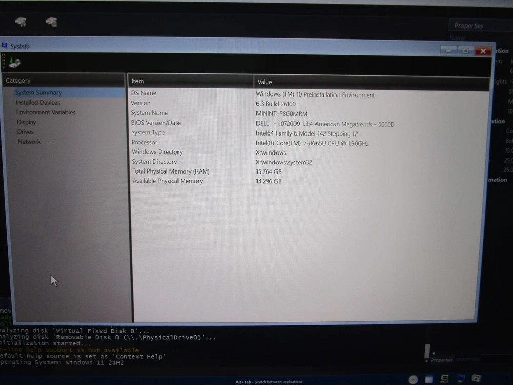Show the Display category

pos(27,122)
